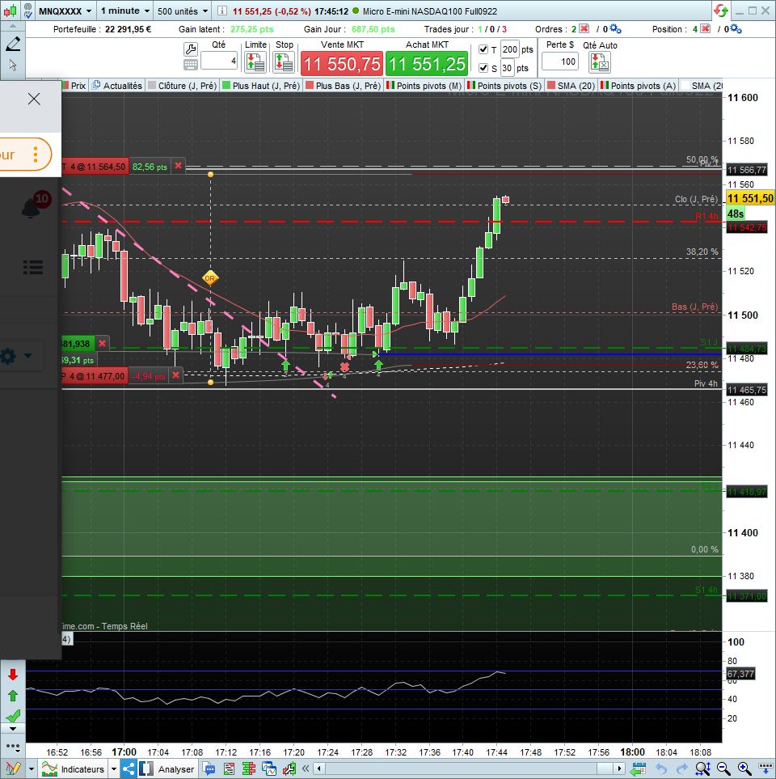The width and height of the screenshot is (776, 779).
Task: Click the green up arrow buy icon
Action: (13, 696)
